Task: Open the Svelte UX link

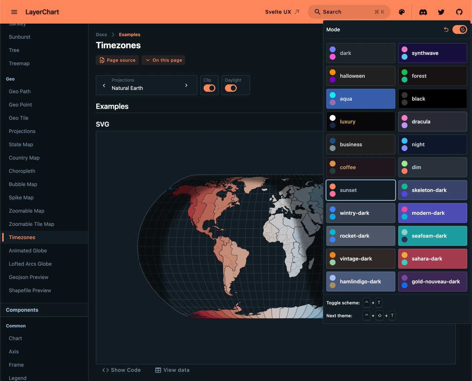Action: (x=282, y=12)
